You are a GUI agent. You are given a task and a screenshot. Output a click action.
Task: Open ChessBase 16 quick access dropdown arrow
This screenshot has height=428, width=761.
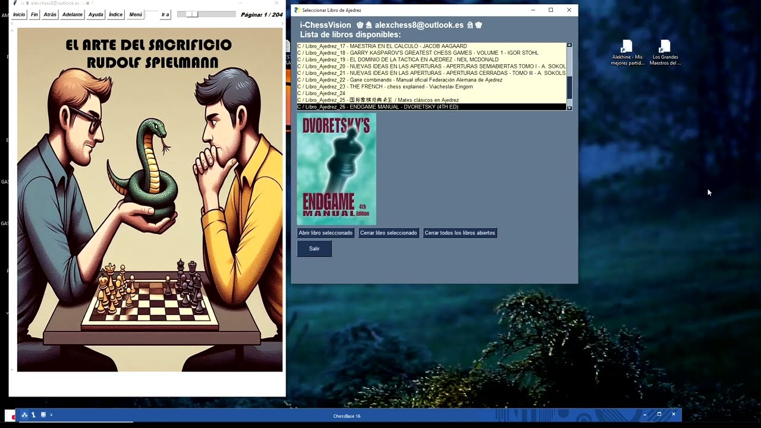(51, 415)
